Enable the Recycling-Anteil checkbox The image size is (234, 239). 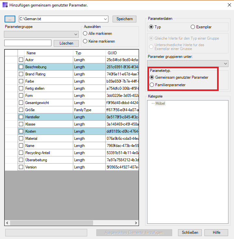[21, 153]
